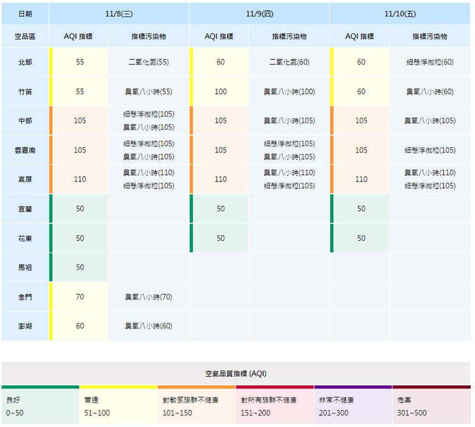Click the yellow 普通 51~100 legend box
475x427 pixels.
pos(119,404)
